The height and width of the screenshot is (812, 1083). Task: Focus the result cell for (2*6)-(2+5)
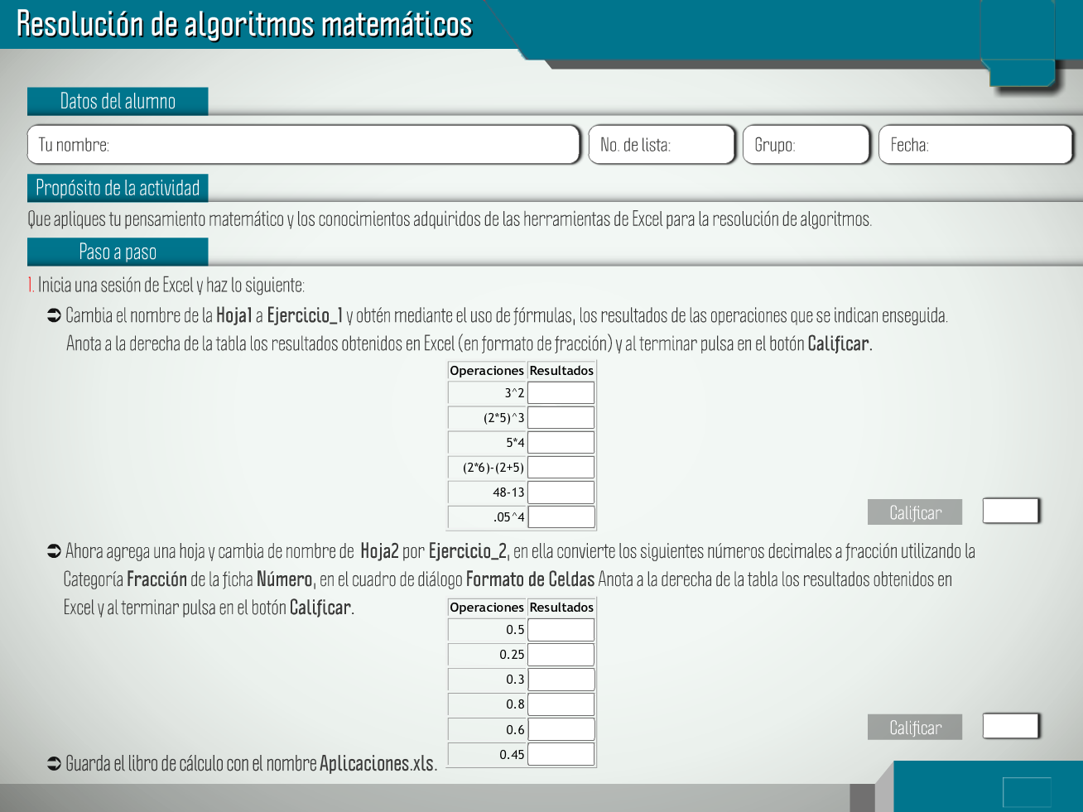(x=561, y=468)
